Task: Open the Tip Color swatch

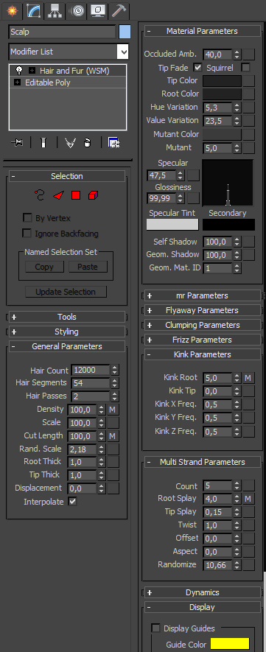Action: point(222,80)
